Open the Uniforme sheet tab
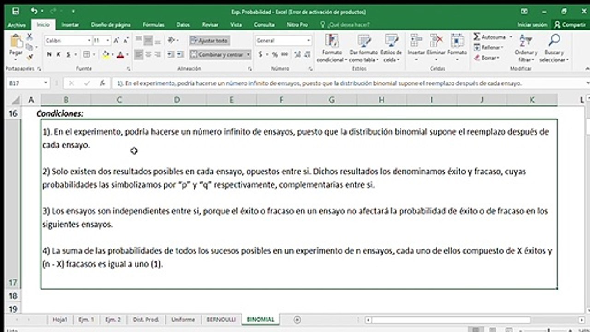 pyautogui.click(x=183, y=320)
